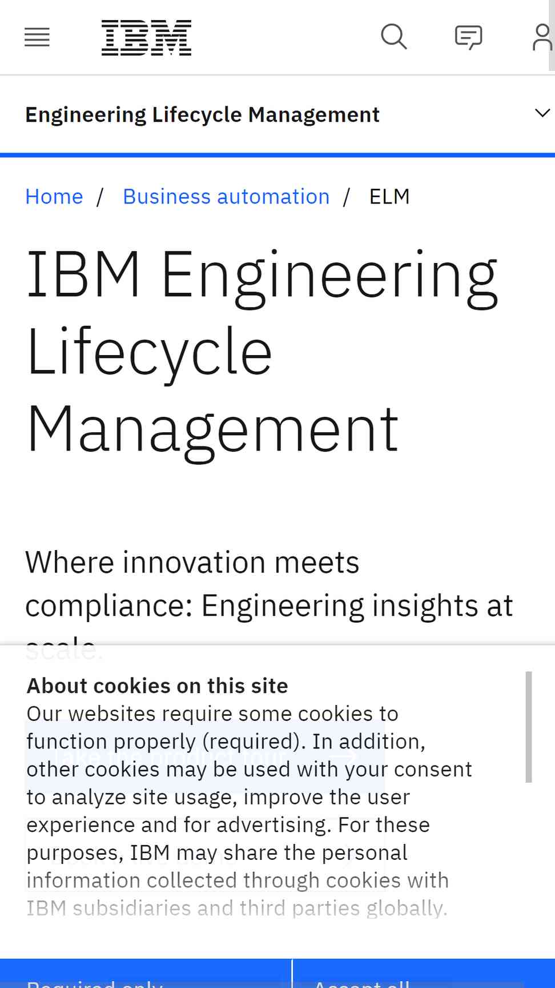This screenshot has height=988, width=555.
Task: Click the 'About cookies on this site' heading
Action: tap(157, 686)
